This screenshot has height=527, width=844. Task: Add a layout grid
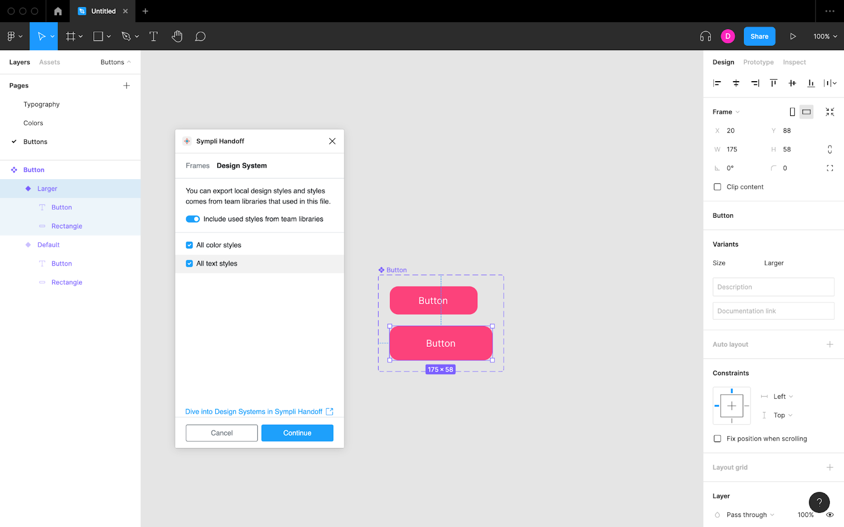pos(830,467)
